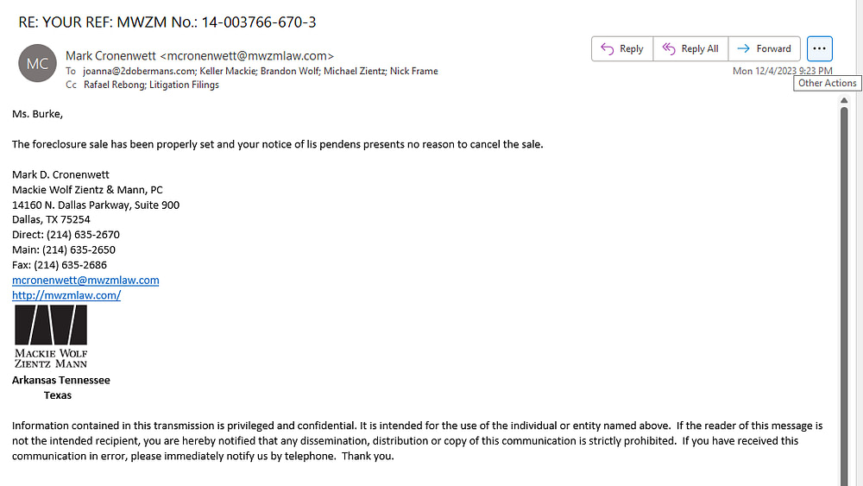Click the MC sender avatar circle
The width and height of the screenshot is (863, 486).
(x=37, y=63)
